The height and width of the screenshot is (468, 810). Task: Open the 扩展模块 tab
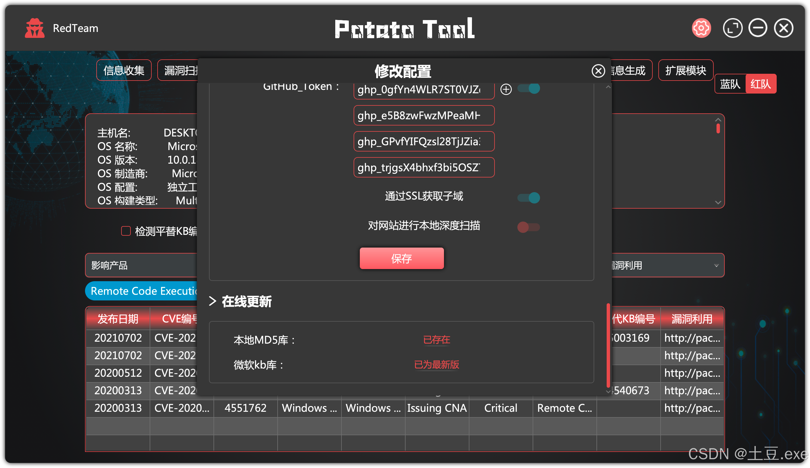tap(685, 70)
